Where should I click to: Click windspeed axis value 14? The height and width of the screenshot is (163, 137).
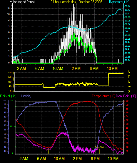coord(8,20)
